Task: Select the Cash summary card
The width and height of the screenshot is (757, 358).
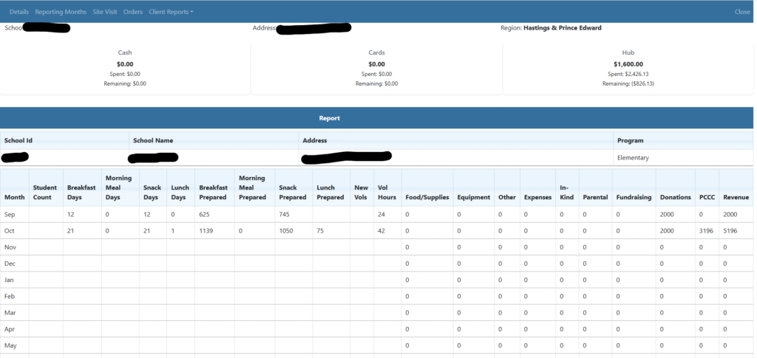Action: tap(125, 68)
